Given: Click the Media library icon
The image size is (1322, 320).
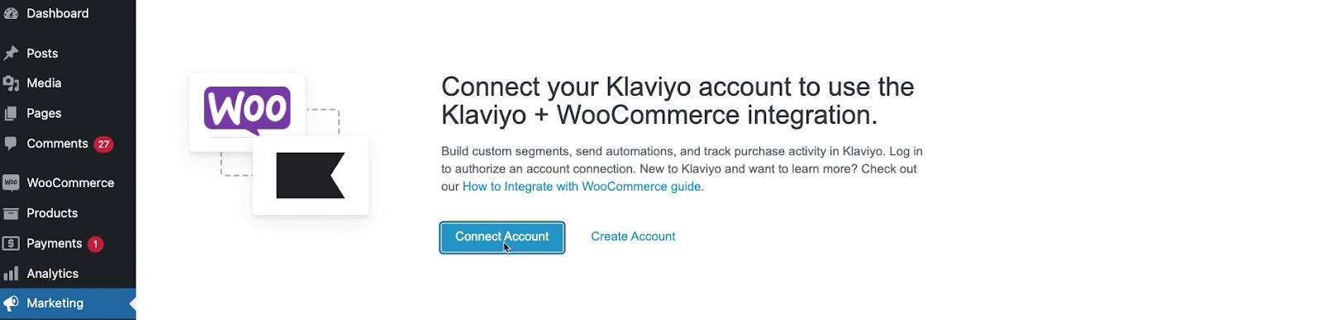Looking at the screenshot, I should click(x=11, y=83).
